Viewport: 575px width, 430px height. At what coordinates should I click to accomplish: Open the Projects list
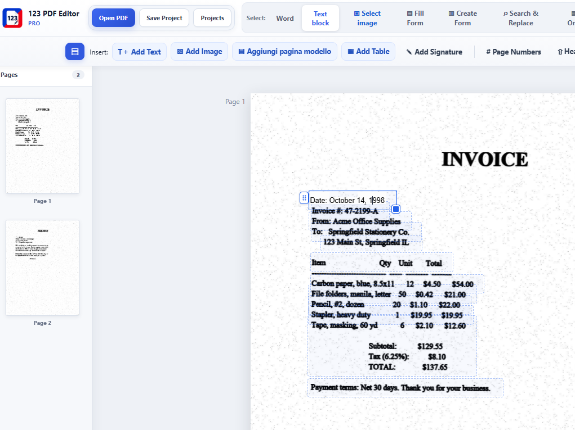coord(212,18)
